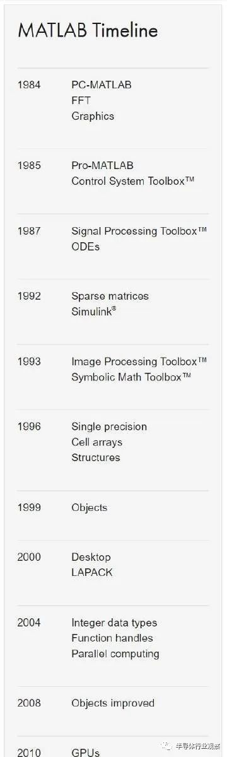The width and height of the screenshot is (227, 757).
Task: Click the MATLAB Timeline heading
Action: click(x=88, y=30)
